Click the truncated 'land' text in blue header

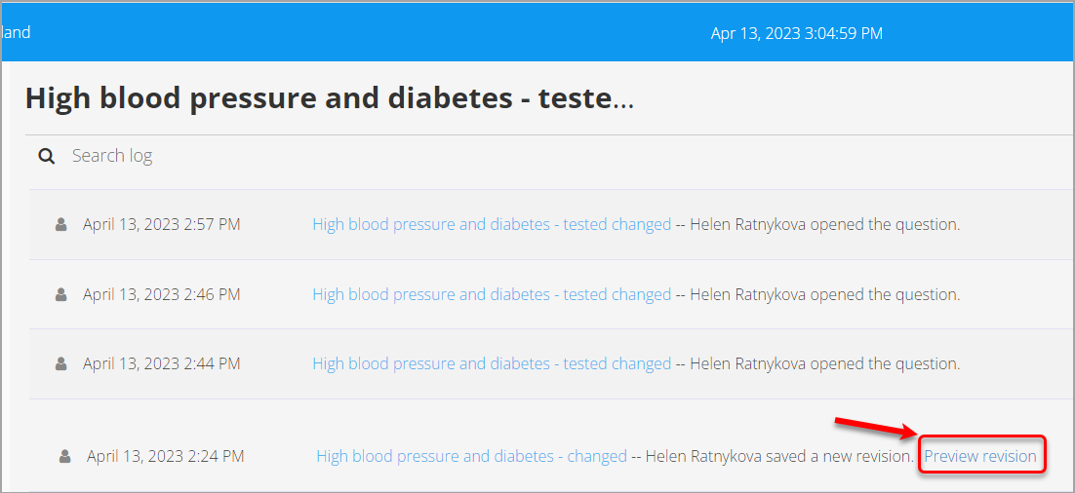[16, 32]
